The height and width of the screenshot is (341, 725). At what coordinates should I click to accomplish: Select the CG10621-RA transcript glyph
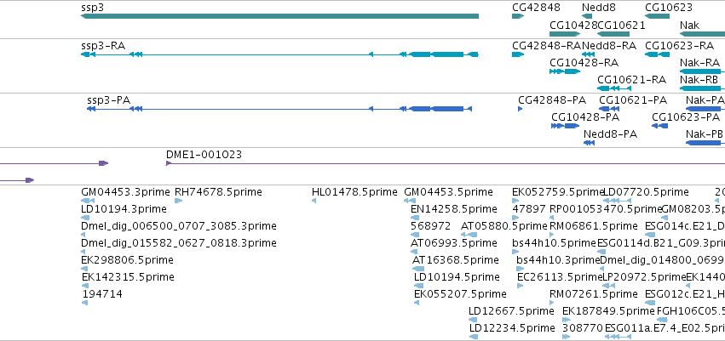[x=614, y=88]
